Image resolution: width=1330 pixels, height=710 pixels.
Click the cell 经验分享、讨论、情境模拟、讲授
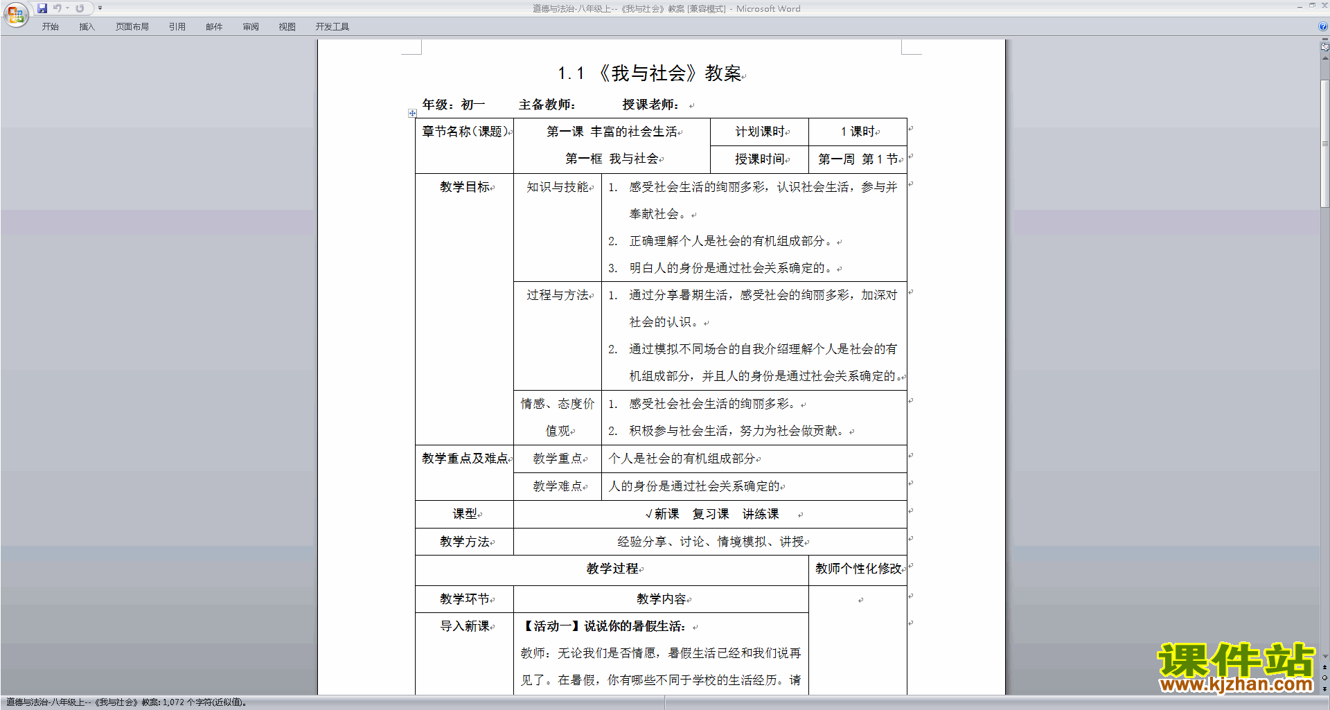(711, 542)
